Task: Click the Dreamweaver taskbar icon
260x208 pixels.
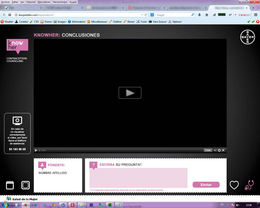Action: (x=110, y=205)
